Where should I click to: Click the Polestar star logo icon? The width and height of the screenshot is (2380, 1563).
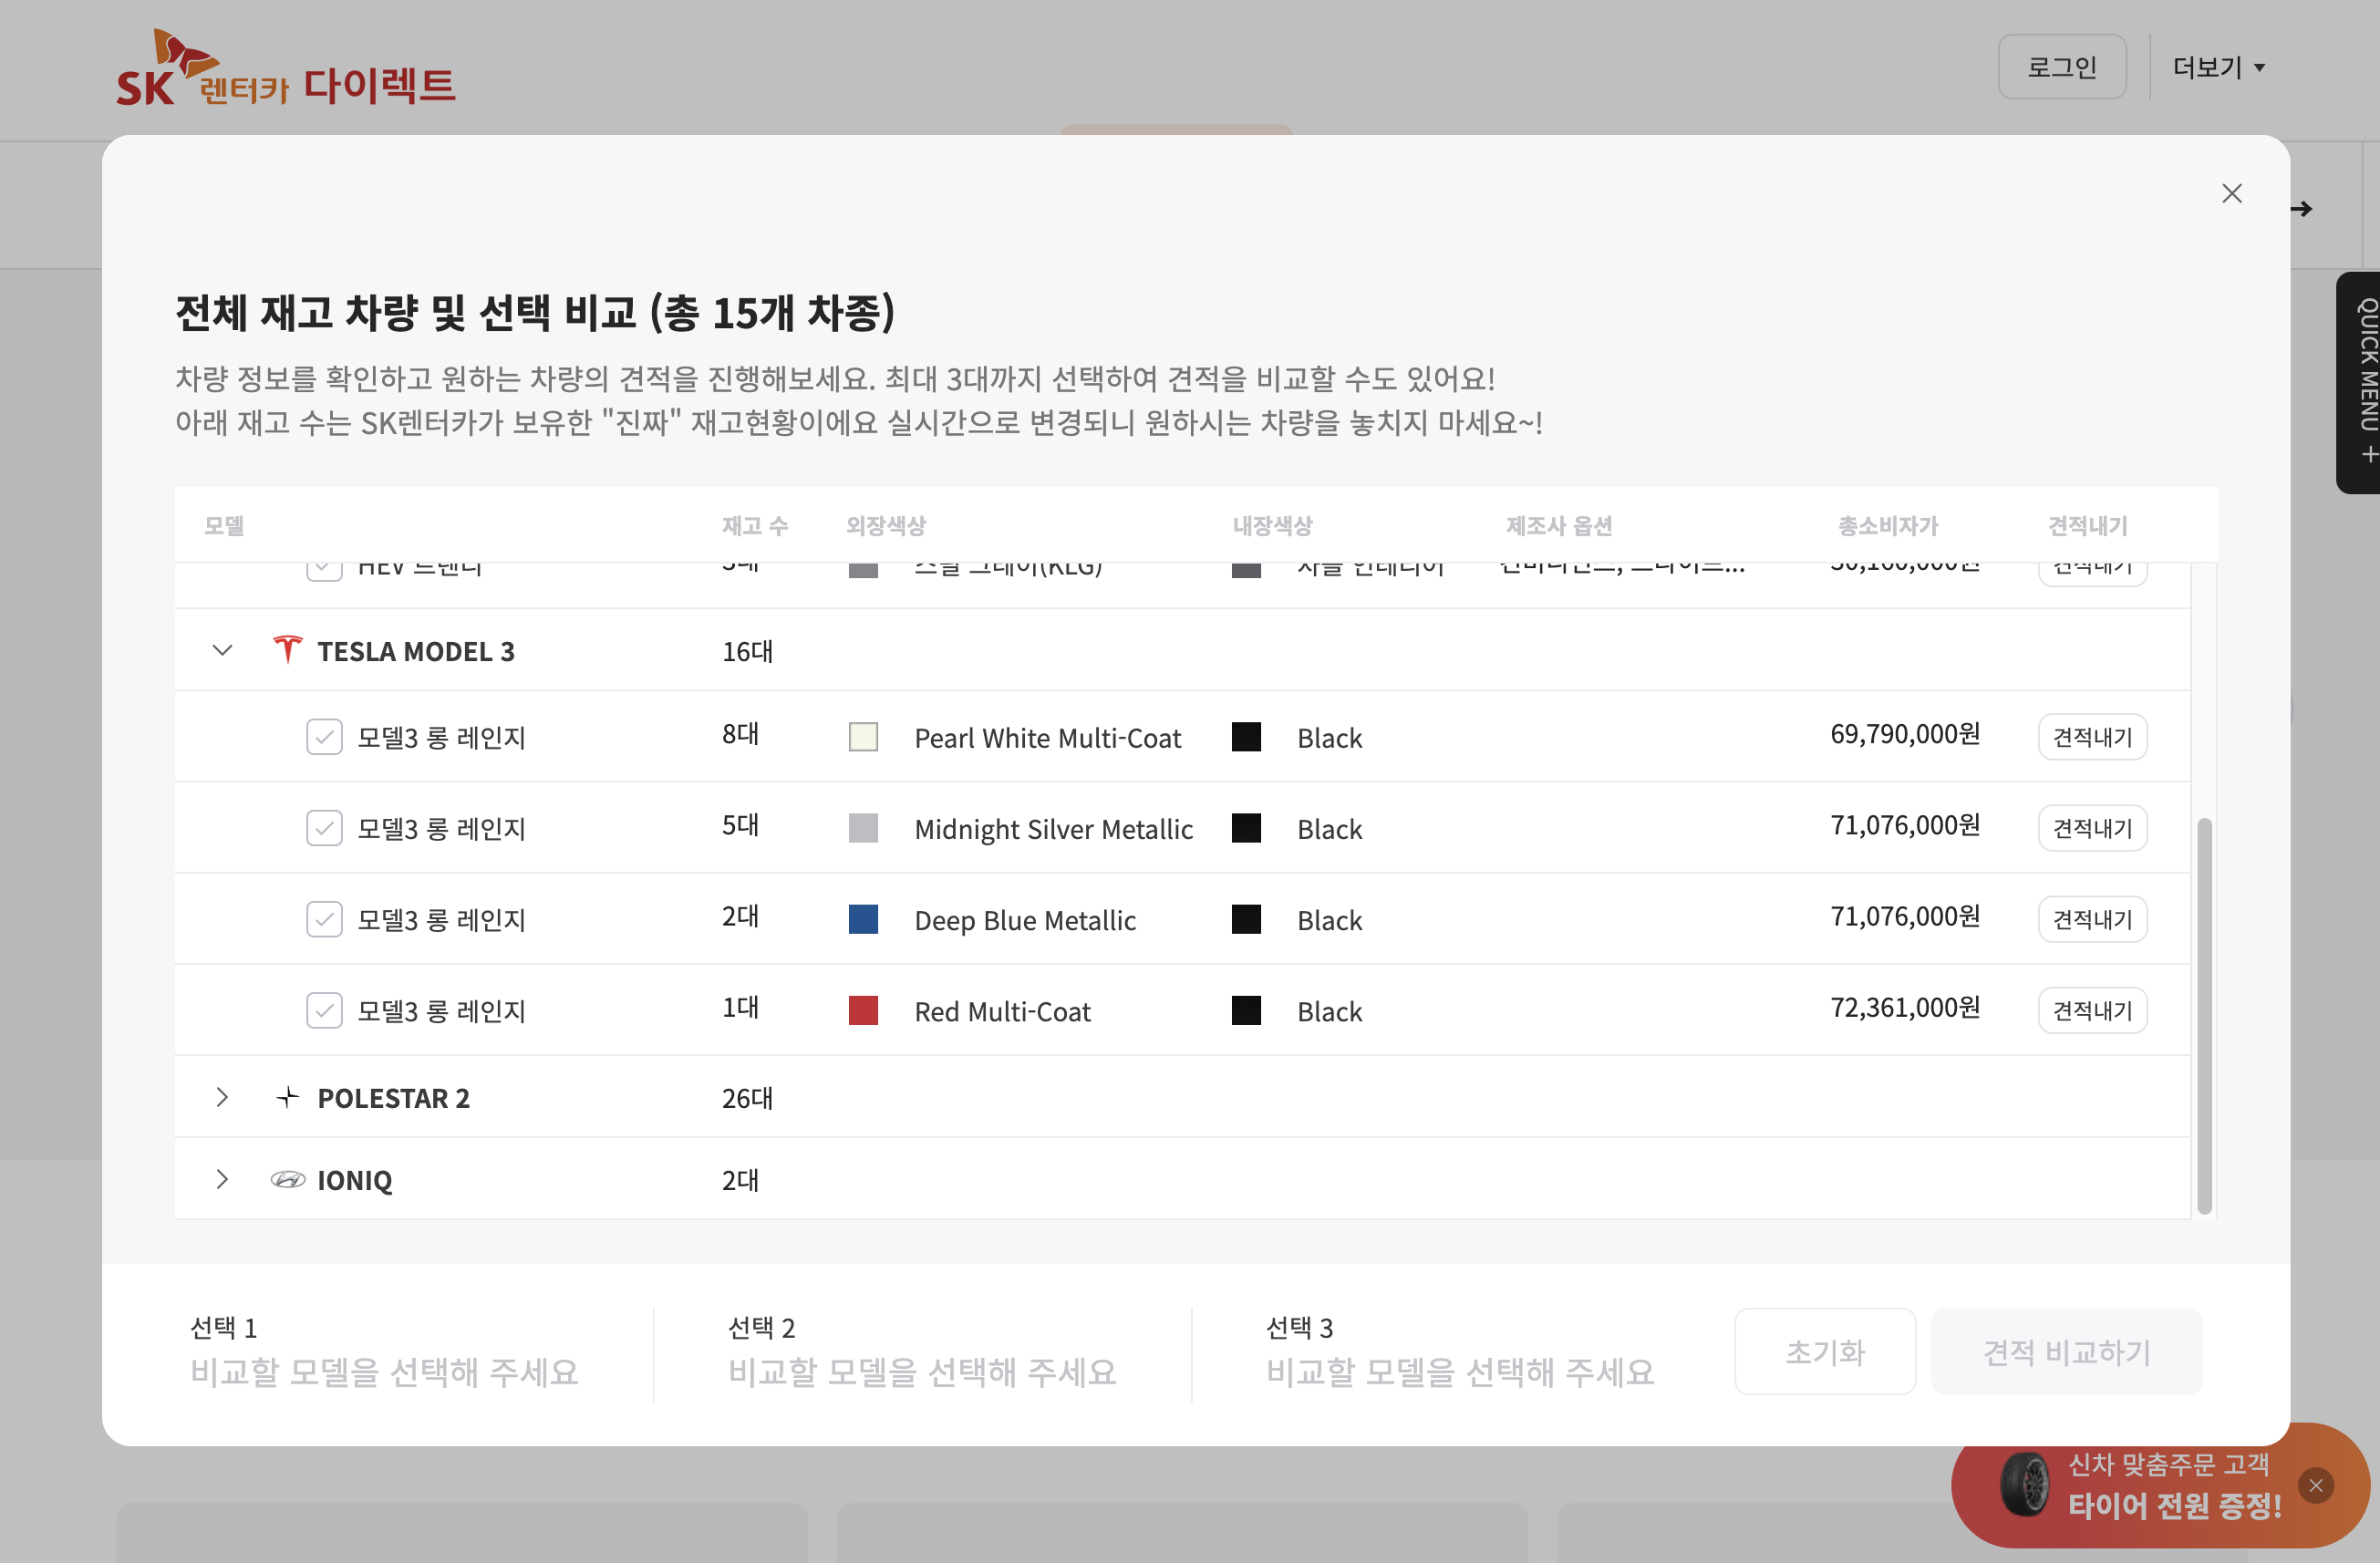coord(287,1097)
